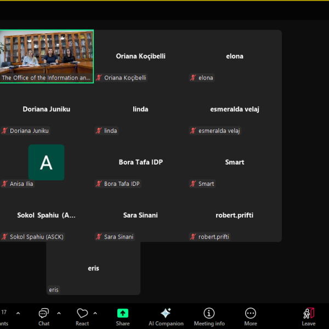
Task: Expand the Chat options arrow
Action: [x=59, y=313]
